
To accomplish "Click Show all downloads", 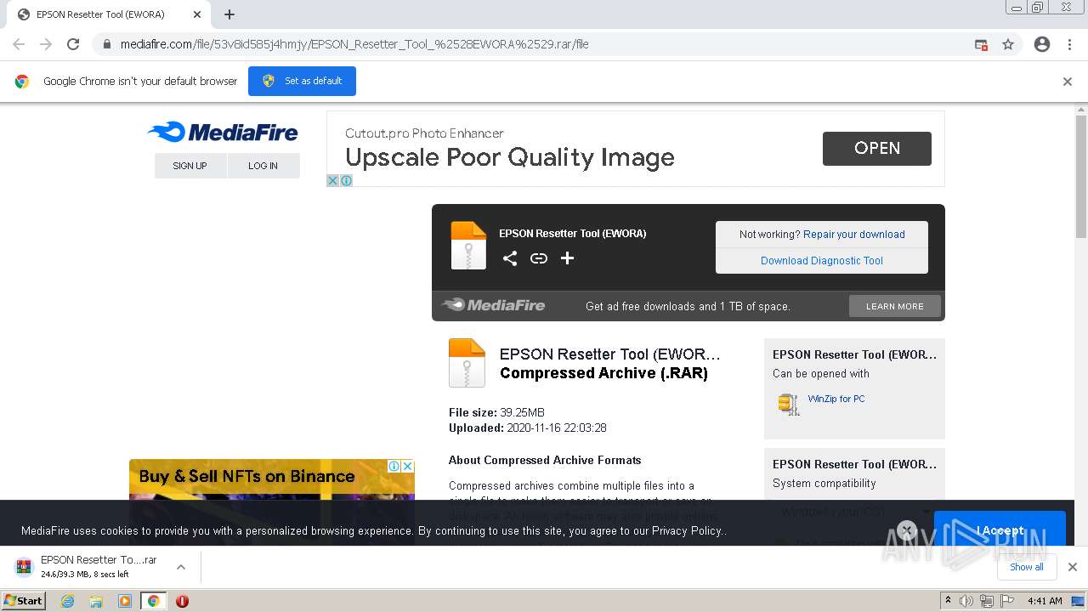I will pyautogui.click(x=1027, y=567).
